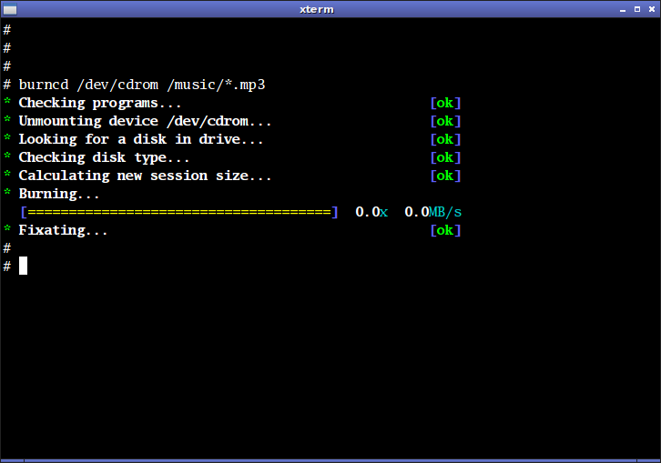Click the 'Looking for a disk in drive...' line
This screenshot has height=463, width=661.
(x=141, y=139)
